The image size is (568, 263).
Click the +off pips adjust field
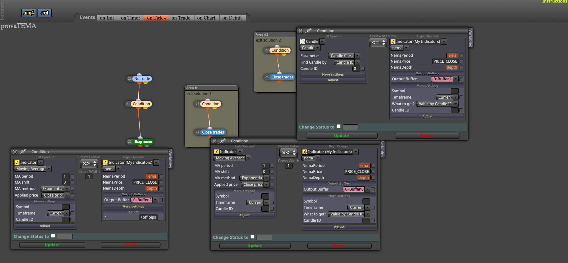coord(148,217)
